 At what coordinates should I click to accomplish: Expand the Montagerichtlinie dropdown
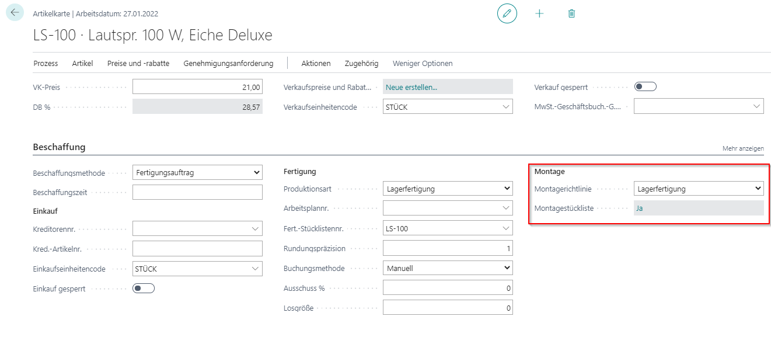pos(698,189)
